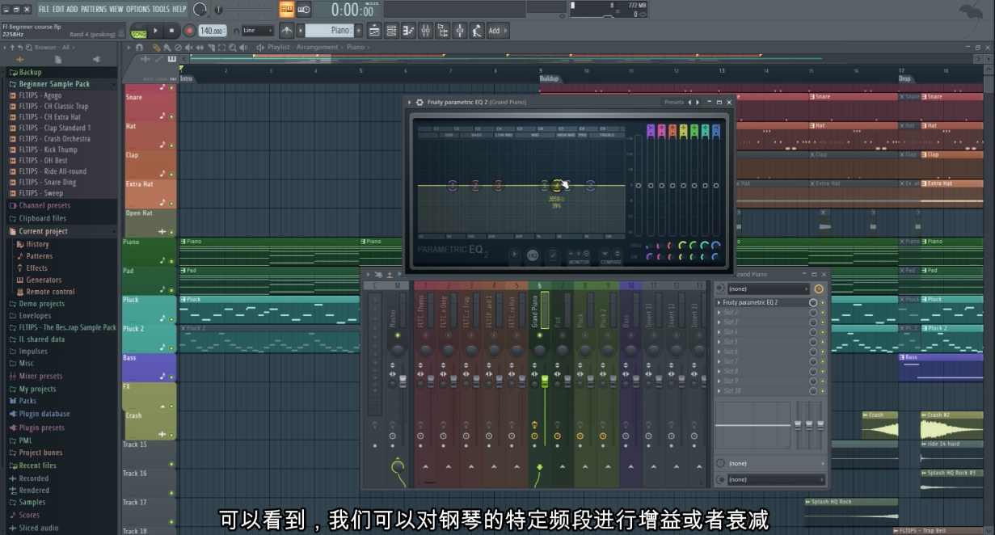Open Fruity parametric EQ 2 gear settings

420,103
